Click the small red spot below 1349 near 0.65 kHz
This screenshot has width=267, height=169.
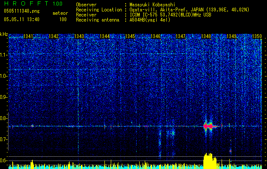pos(230,151)
